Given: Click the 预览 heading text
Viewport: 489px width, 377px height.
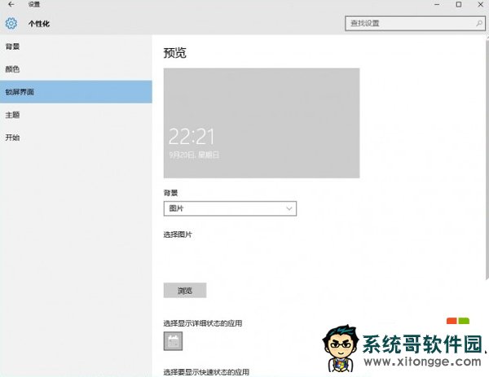Looking at the screenshot, I should point(175,53).
